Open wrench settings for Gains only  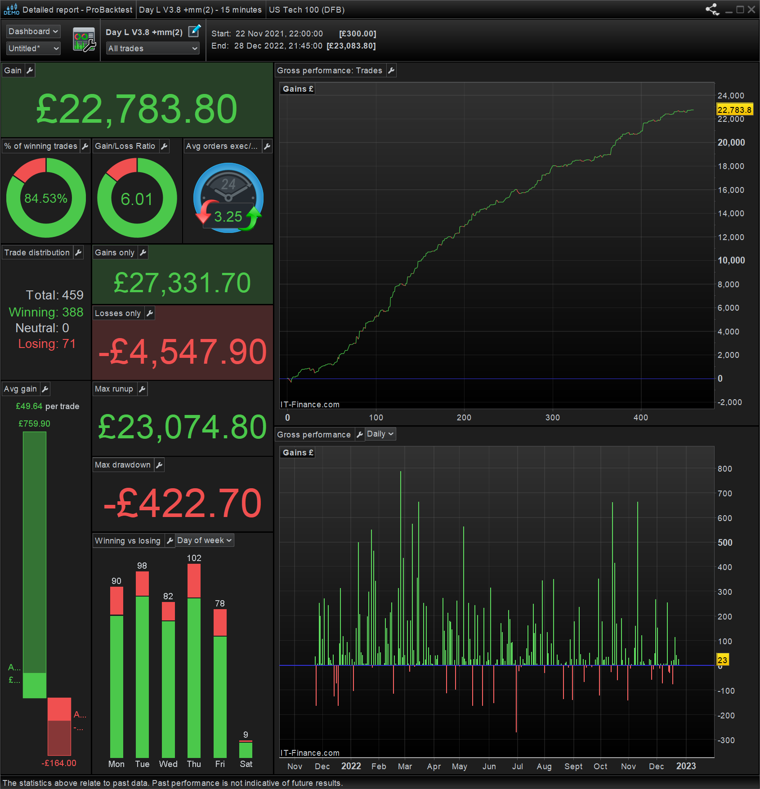pos(143,253)
